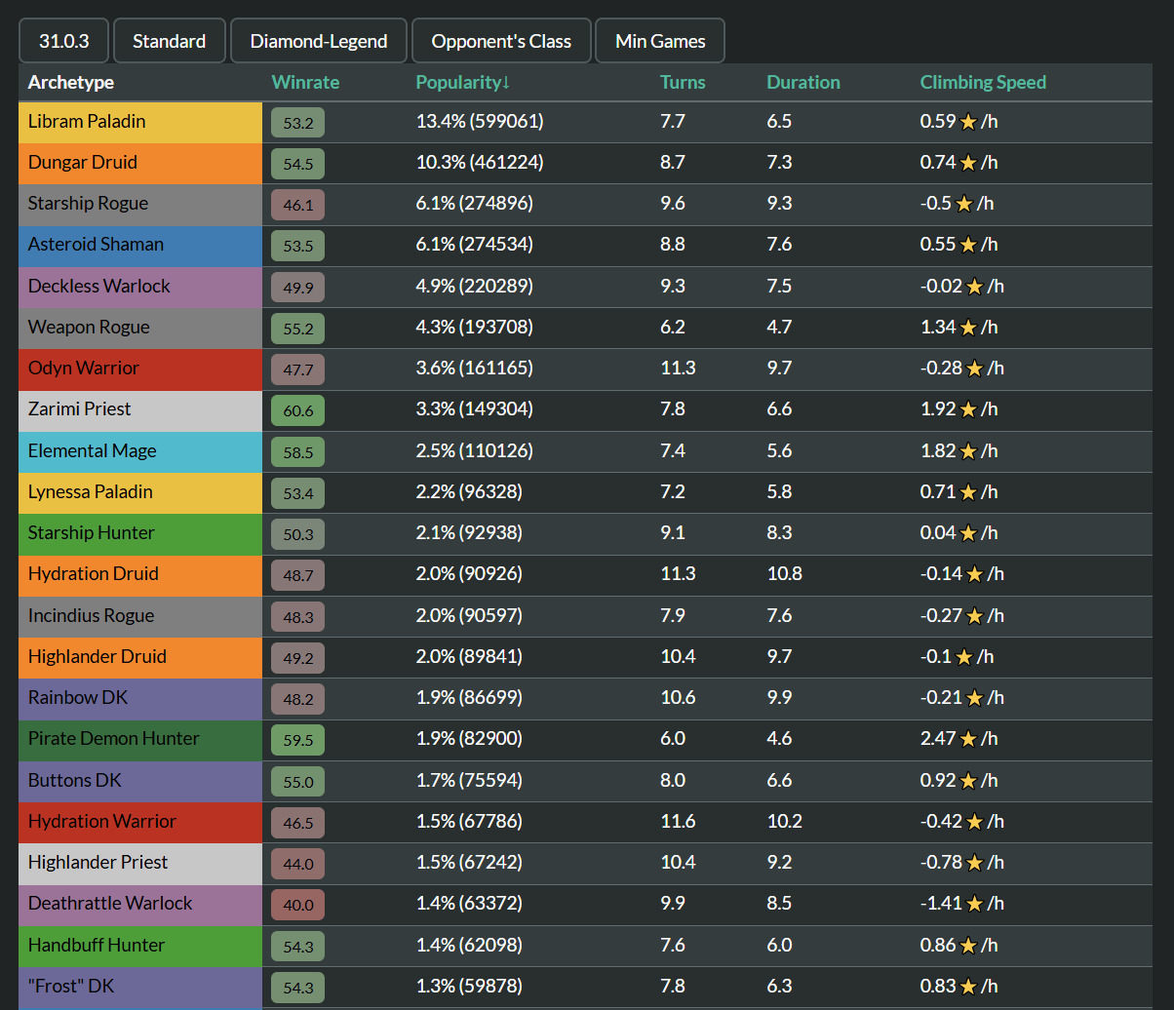Viewport: 1174px width, 1010px height.
Task: Sort table by Winrate column
Action: (x=306, y=82)
